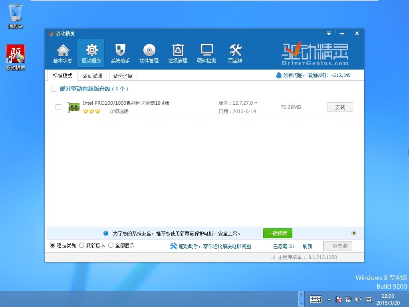The width and height of the screenshot is (409, 307).
Task: Check the 部分驱动有新版升级 select-all checkbox
Action: pyautogui.click(x=54, y=89)
